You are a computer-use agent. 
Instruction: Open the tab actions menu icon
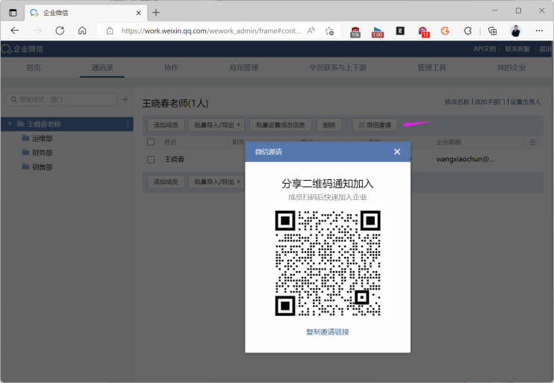[13, 13]
